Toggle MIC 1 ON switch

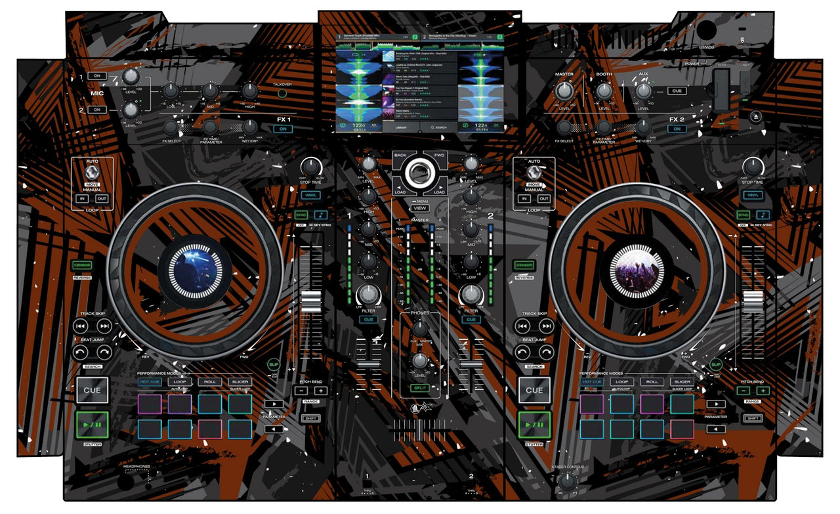[x=98, y=76]
